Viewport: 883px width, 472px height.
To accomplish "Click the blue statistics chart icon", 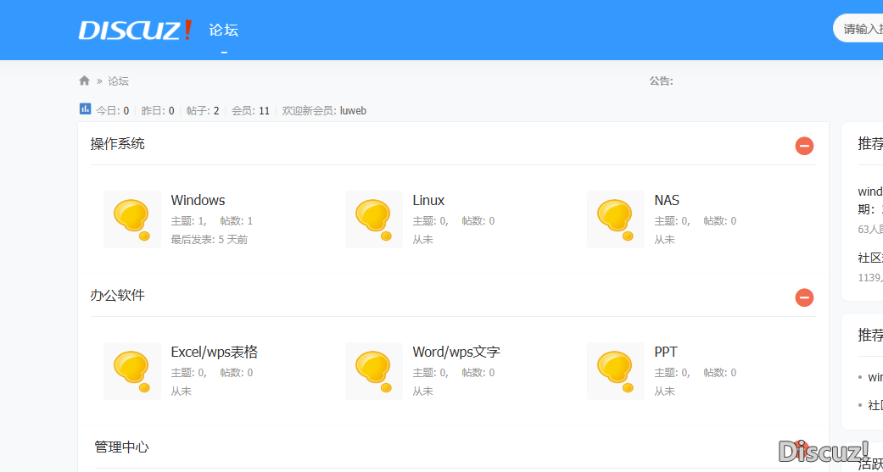I will (x=85, y=109).
